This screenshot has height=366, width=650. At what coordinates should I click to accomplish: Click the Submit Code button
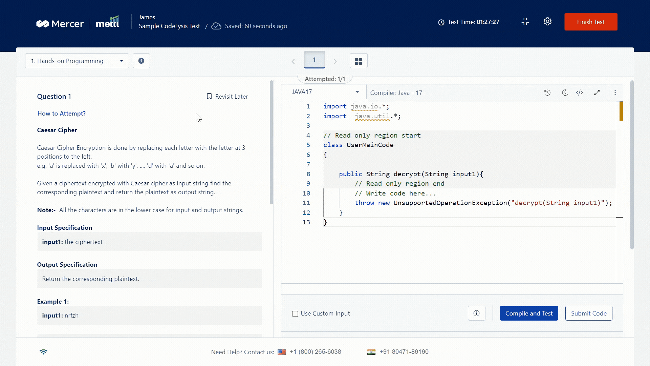pyautogui.click(x=589, y=313)
